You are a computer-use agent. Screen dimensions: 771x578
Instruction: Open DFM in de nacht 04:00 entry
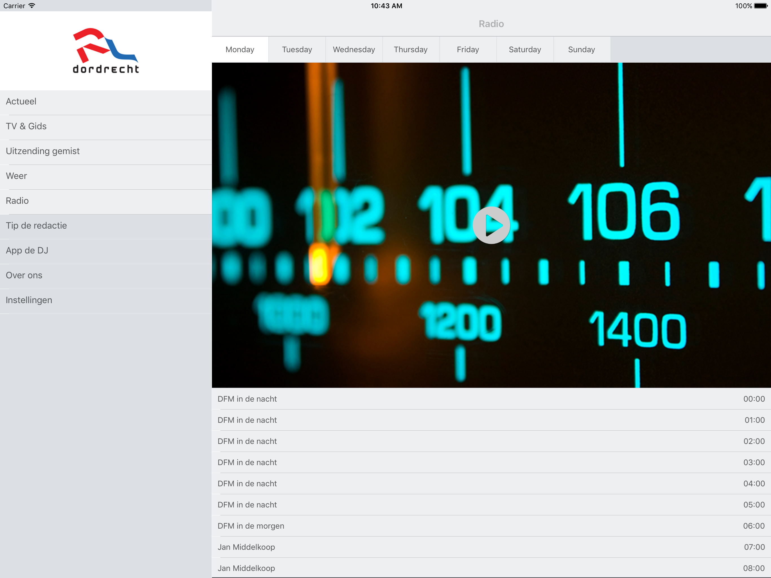491,483
